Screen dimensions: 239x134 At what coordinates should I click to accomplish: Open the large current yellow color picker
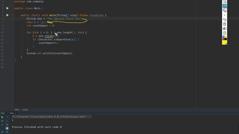224,42
